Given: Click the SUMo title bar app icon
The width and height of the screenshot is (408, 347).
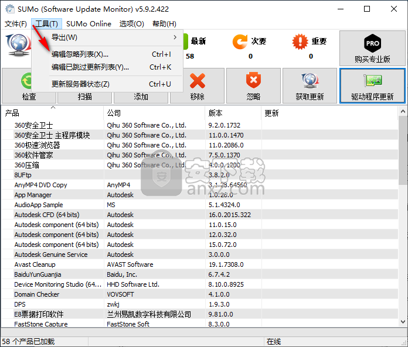Looking at the screenshot, I should click(10, 9).
